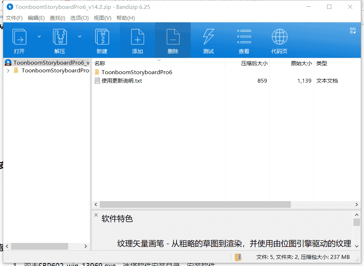Screen dimensions: 364x266
Task: Click the Test (测试) lightning icon
Action: [x=208, y=37]
